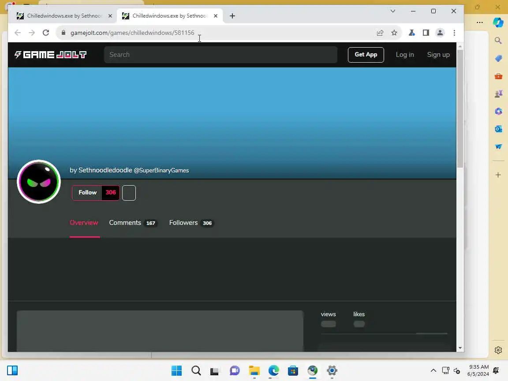Click the Get App button
The width and height of the screenshot is (508, 381).
click(366, 55)
